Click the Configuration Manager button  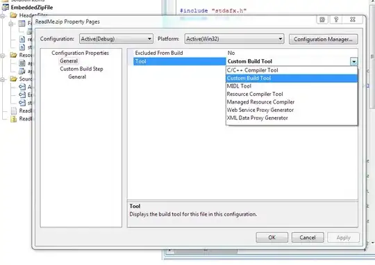click(x=323, y=39)
